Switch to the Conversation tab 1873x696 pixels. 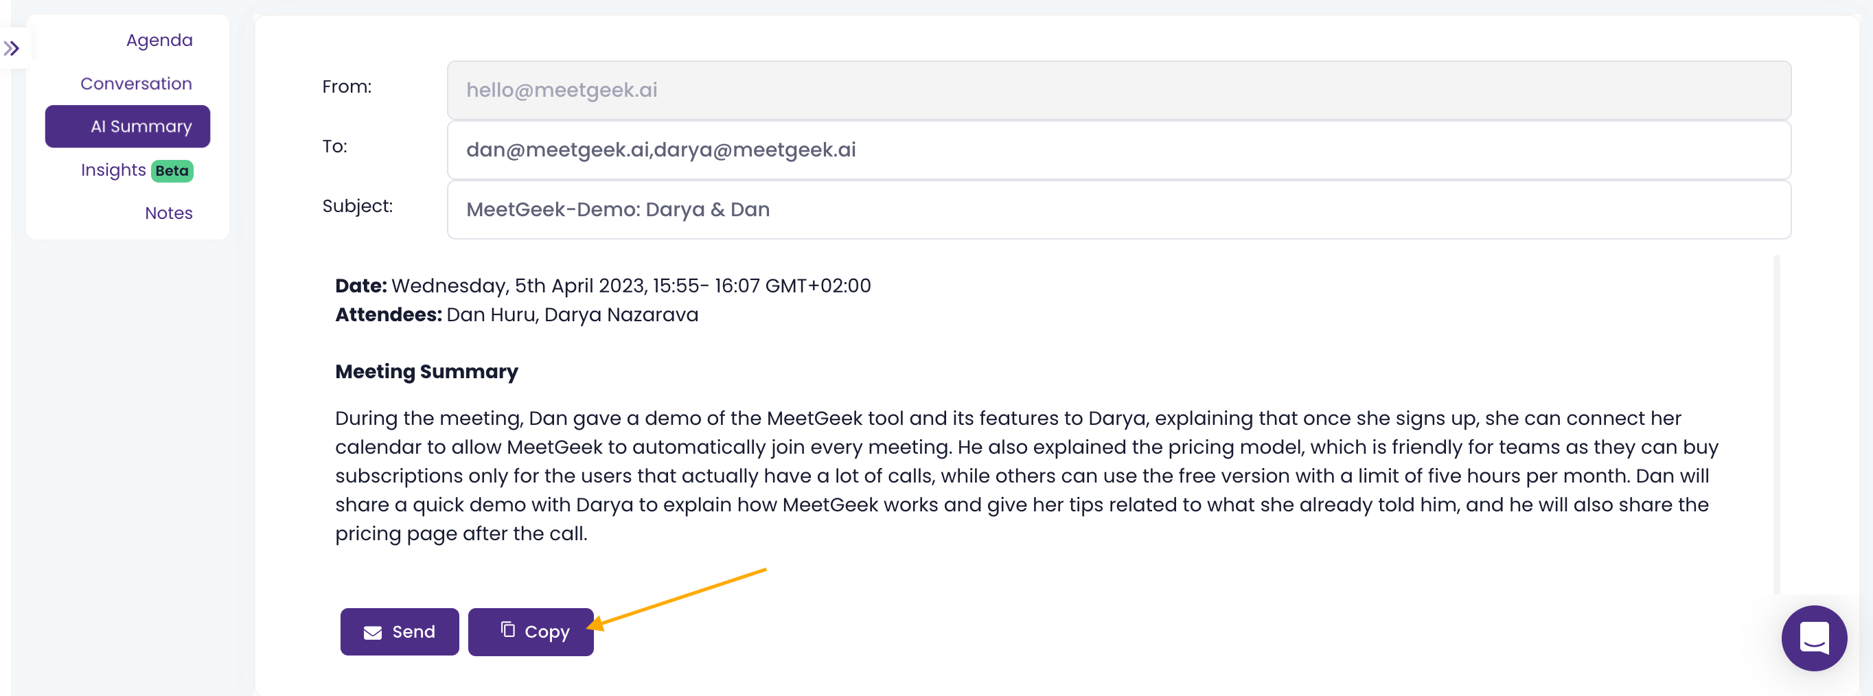click(x=136, y=84)
